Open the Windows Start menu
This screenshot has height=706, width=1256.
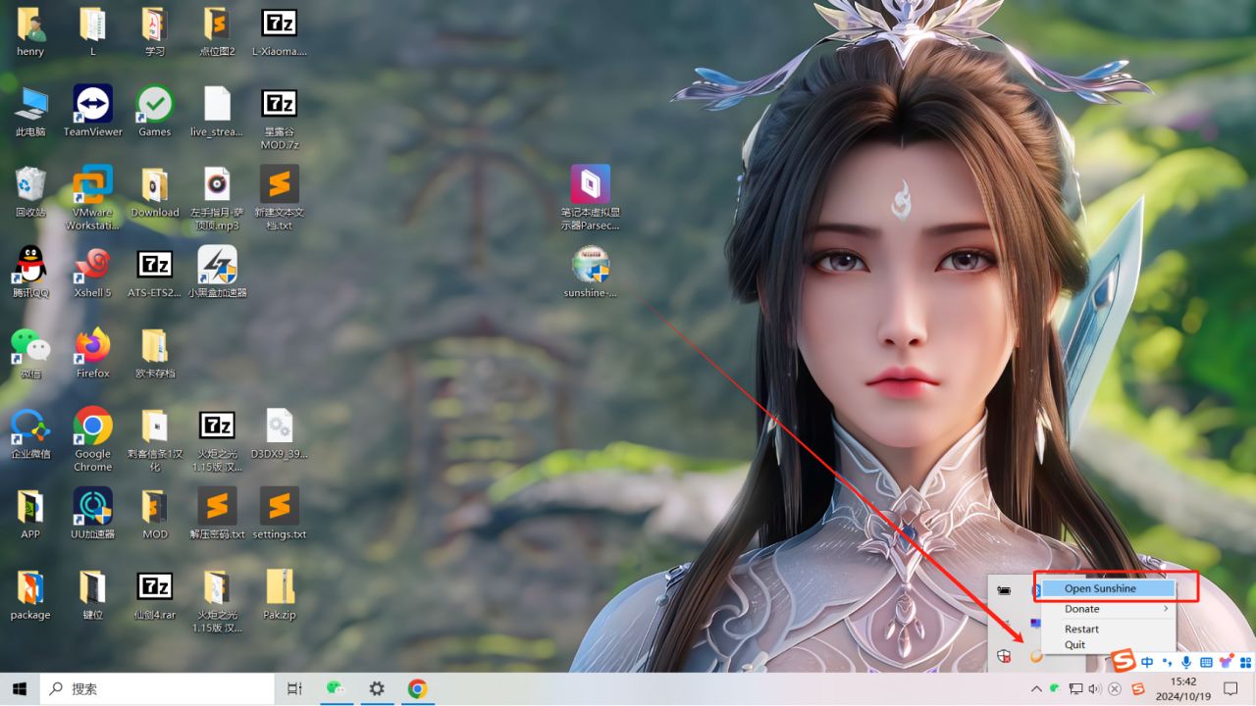(x=20, y=689)
